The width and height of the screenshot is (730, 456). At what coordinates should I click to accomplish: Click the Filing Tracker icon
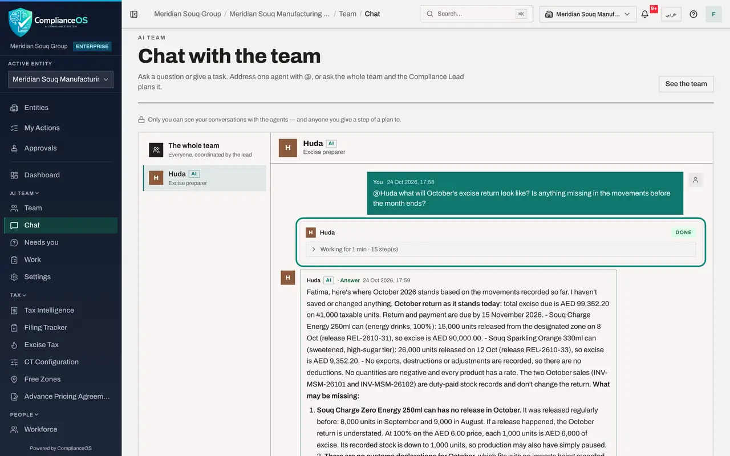point(14,328)
